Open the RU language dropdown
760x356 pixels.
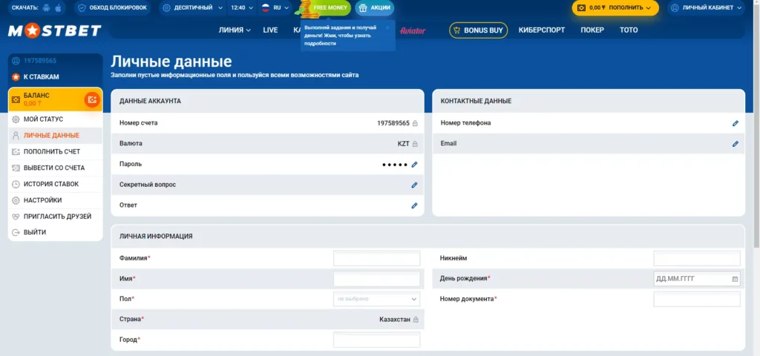pyautogui.click(x=275, y=7)
